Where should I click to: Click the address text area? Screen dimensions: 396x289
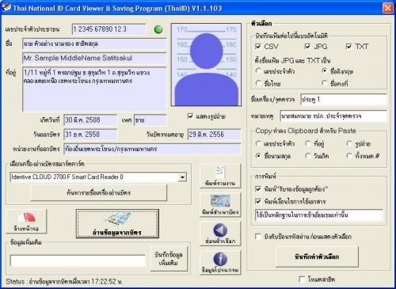pyautogui.click(x=94, y=89)
